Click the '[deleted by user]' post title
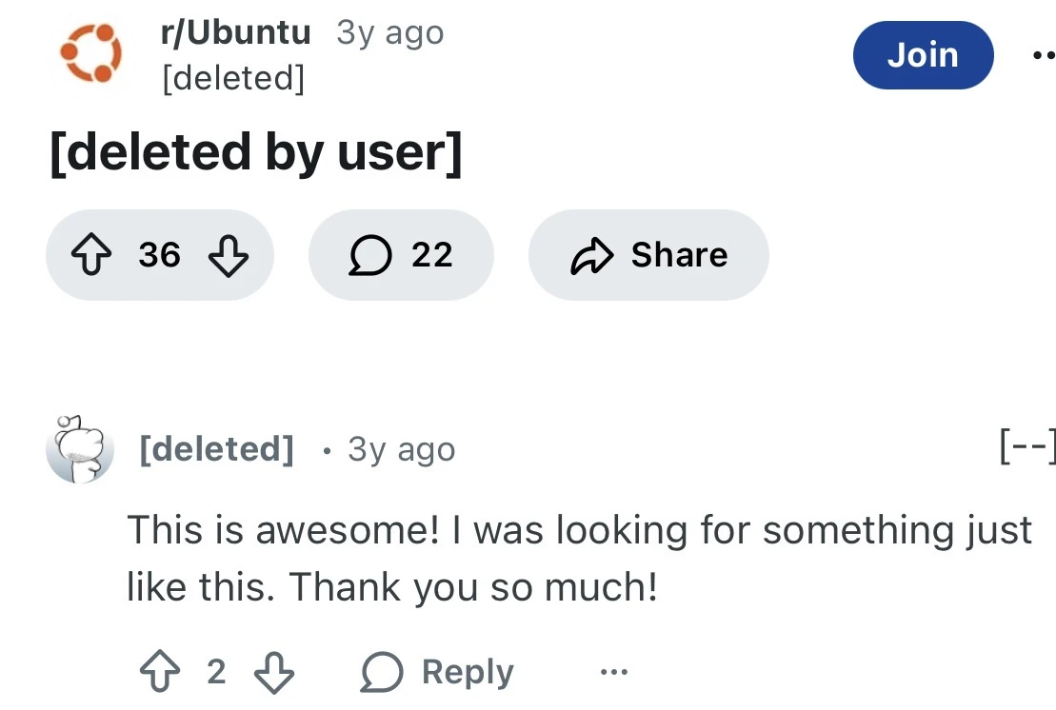The image size is (1056, 710). click(255, 153)
